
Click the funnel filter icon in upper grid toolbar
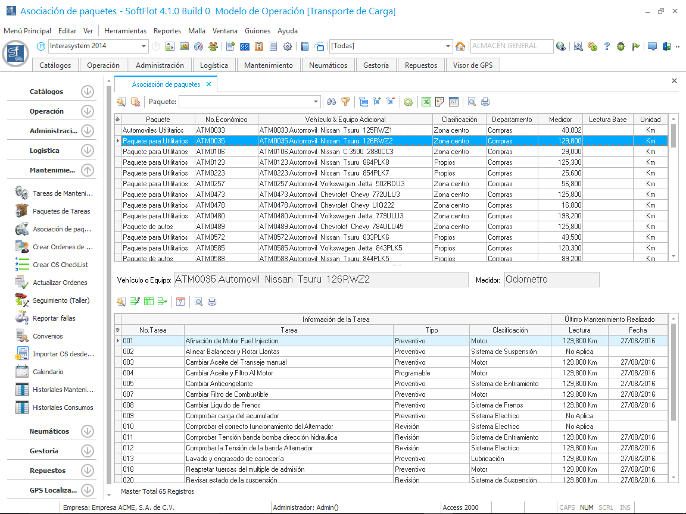[x=345, y=102]
